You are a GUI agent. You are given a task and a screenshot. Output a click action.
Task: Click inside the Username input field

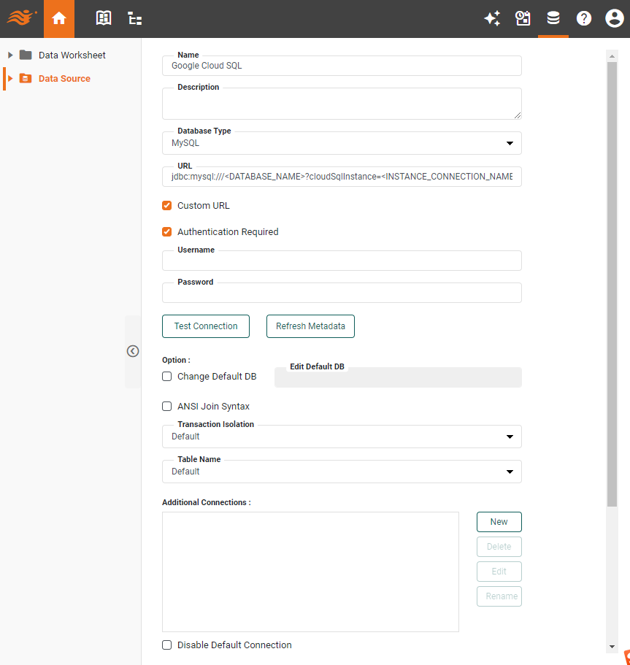tap(342, 261)
